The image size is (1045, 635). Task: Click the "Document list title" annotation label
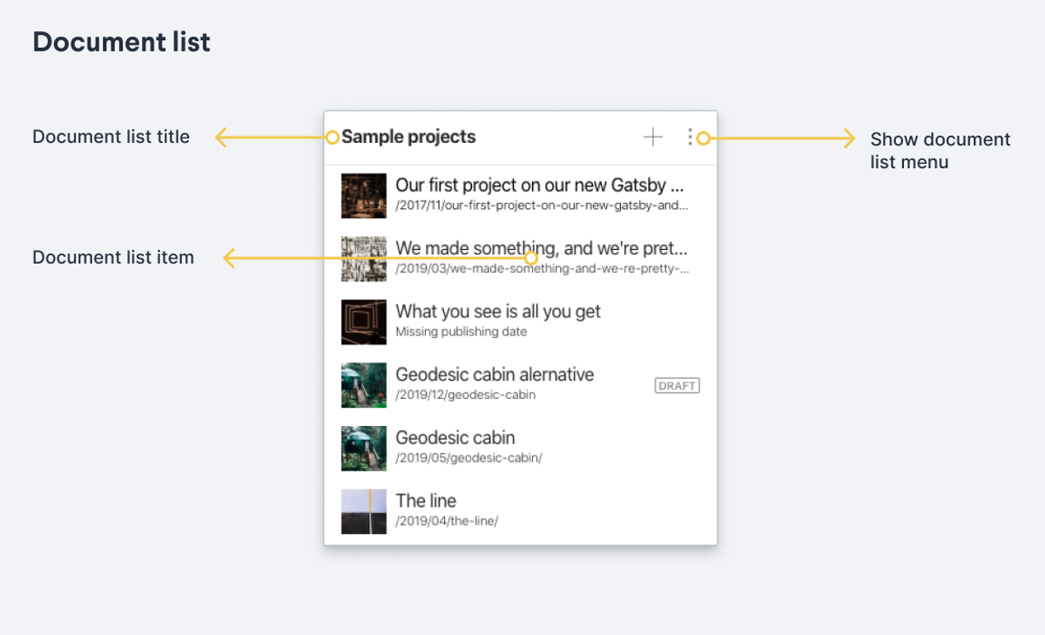(111, 137)
